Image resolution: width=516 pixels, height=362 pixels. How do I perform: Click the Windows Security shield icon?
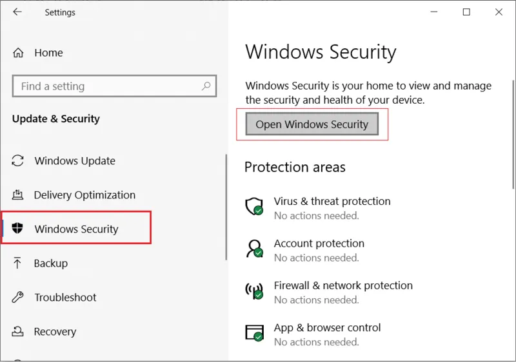pyautogui.click(x=18, y=229)
